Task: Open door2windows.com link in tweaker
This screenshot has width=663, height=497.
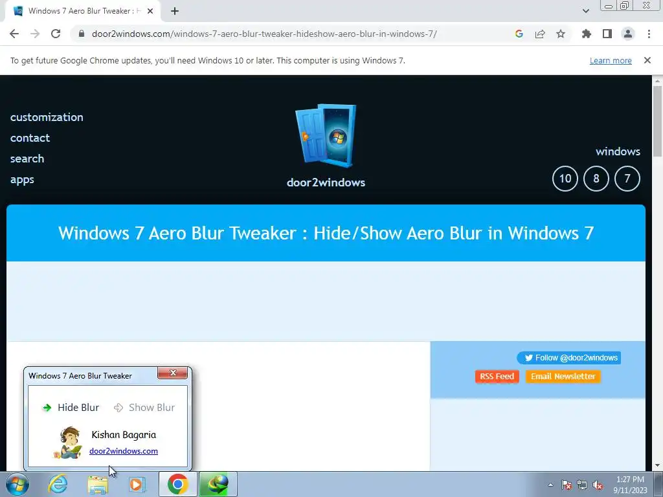Action: [124, 451]
